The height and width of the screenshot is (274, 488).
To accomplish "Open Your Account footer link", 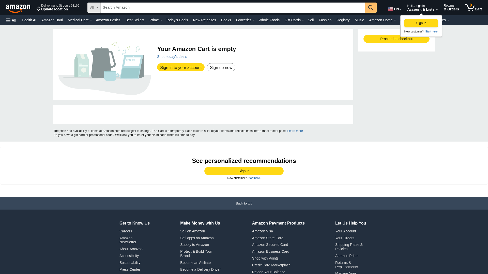I will pos(345,231).
